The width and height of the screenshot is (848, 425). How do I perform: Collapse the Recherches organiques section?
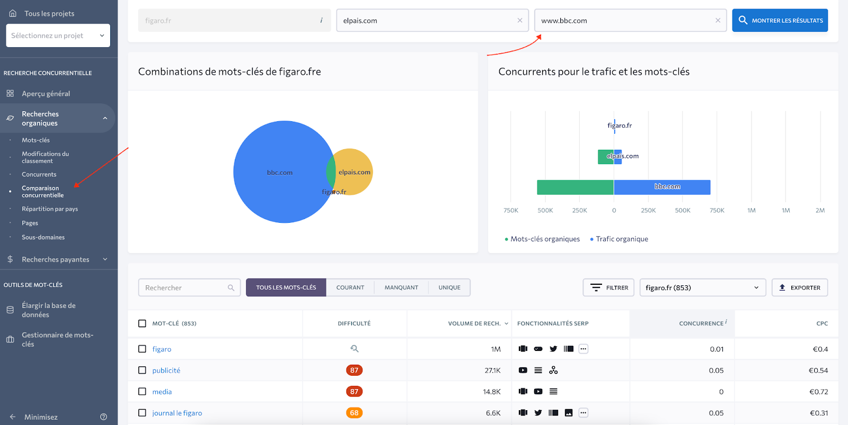point(105,118)
